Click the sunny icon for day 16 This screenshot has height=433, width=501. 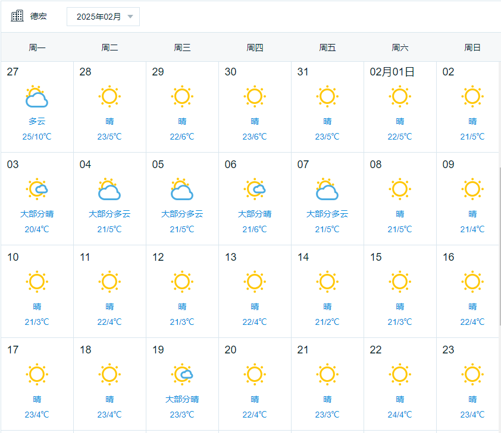pos(472,282)
